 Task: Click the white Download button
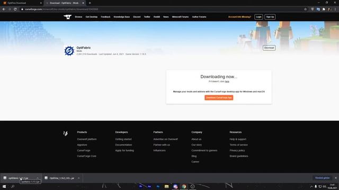269,48
